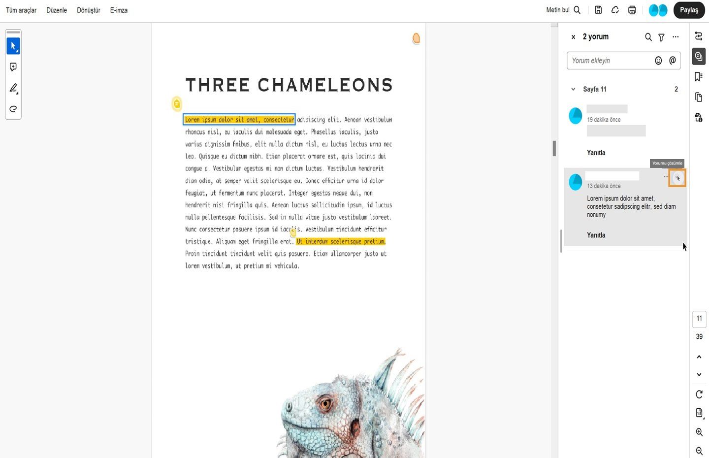
Task: Open the Dönüştür menu
Action: tap(89, 10)
